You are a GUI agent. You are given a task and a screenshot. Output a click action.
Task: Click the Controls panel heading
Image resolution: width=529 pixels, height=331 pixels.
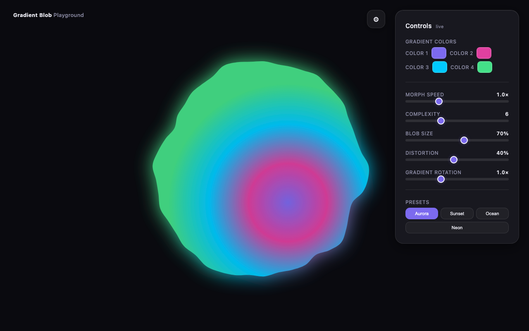click(418, 26)
